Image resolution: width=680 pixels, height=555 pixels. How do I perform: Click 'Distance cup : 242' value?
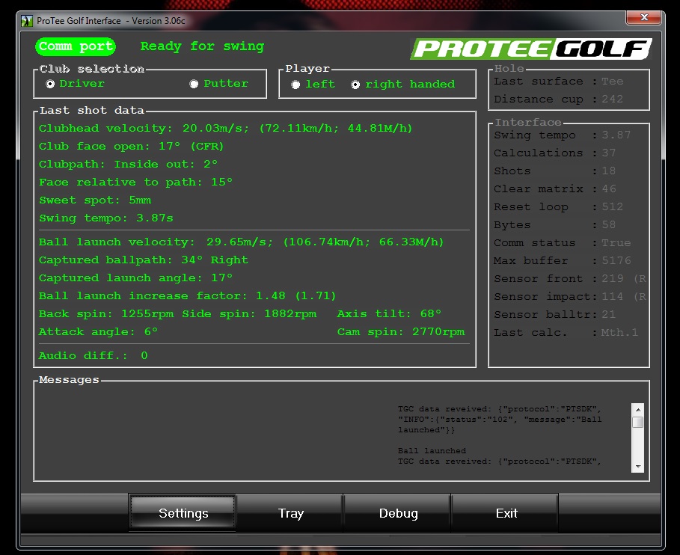(559, 99)
